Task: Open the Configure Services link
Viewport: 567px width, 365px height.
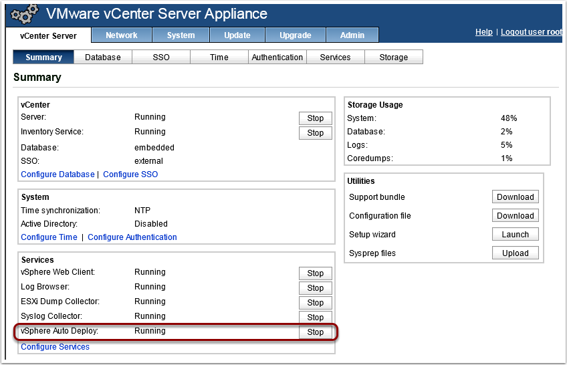Action: point(55,346)
